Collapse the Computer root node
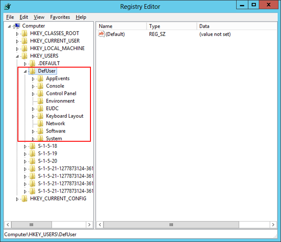 pyautogui.click(x=9, y=27)
